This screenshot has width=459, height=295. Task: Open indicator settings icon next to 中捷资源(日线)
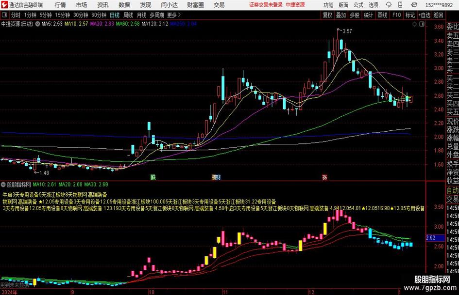point(37,24)
